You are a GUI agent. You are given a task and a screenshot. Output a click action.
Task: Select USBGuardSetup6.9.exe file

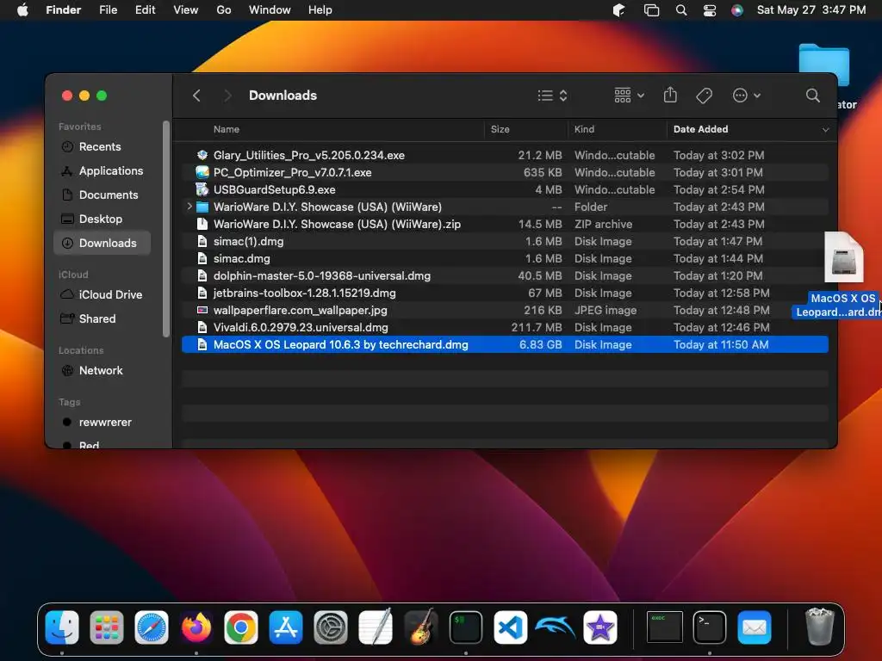click(505, 190)
